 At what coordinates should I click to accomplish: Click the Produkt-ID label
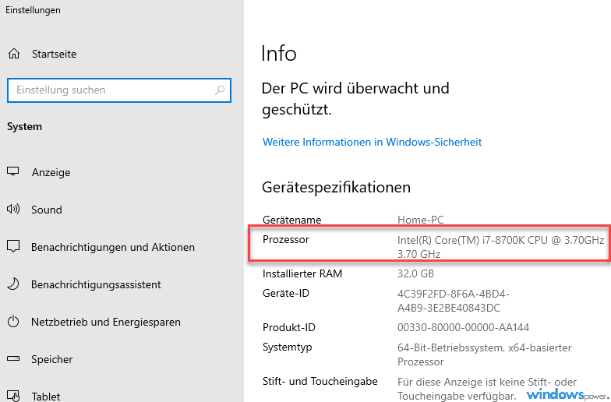pos(288,327)
